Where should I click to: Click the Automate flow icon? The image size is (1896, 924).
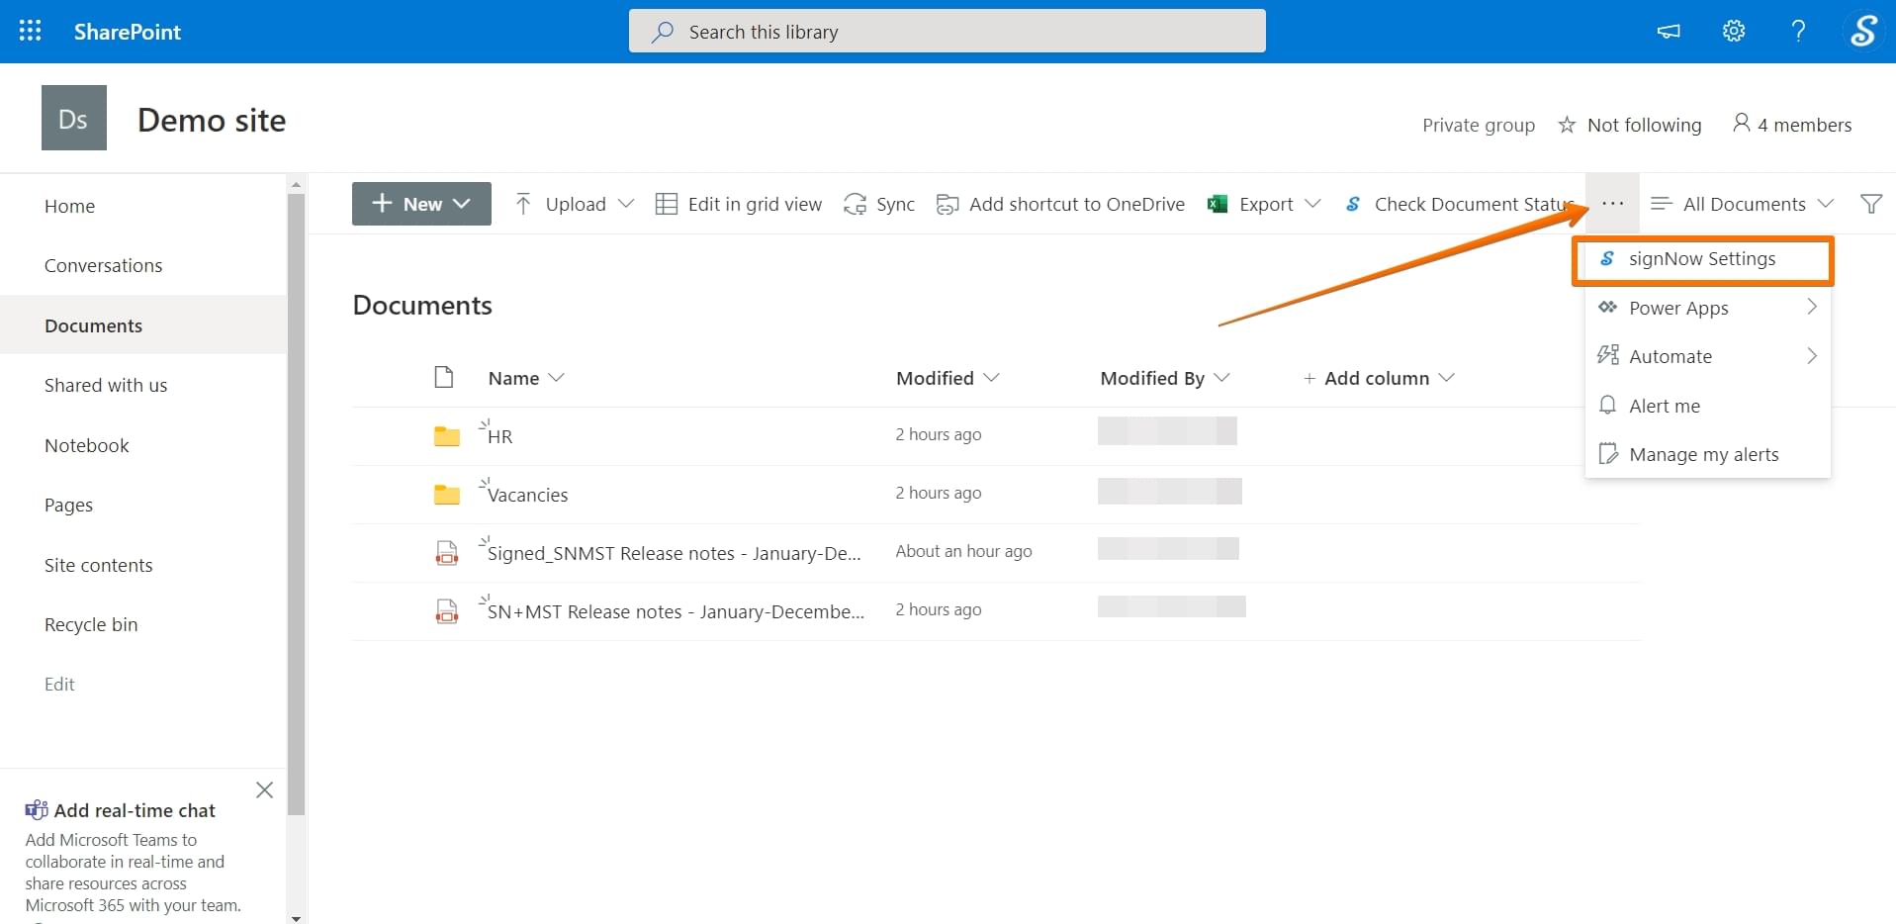[1608, 355]
